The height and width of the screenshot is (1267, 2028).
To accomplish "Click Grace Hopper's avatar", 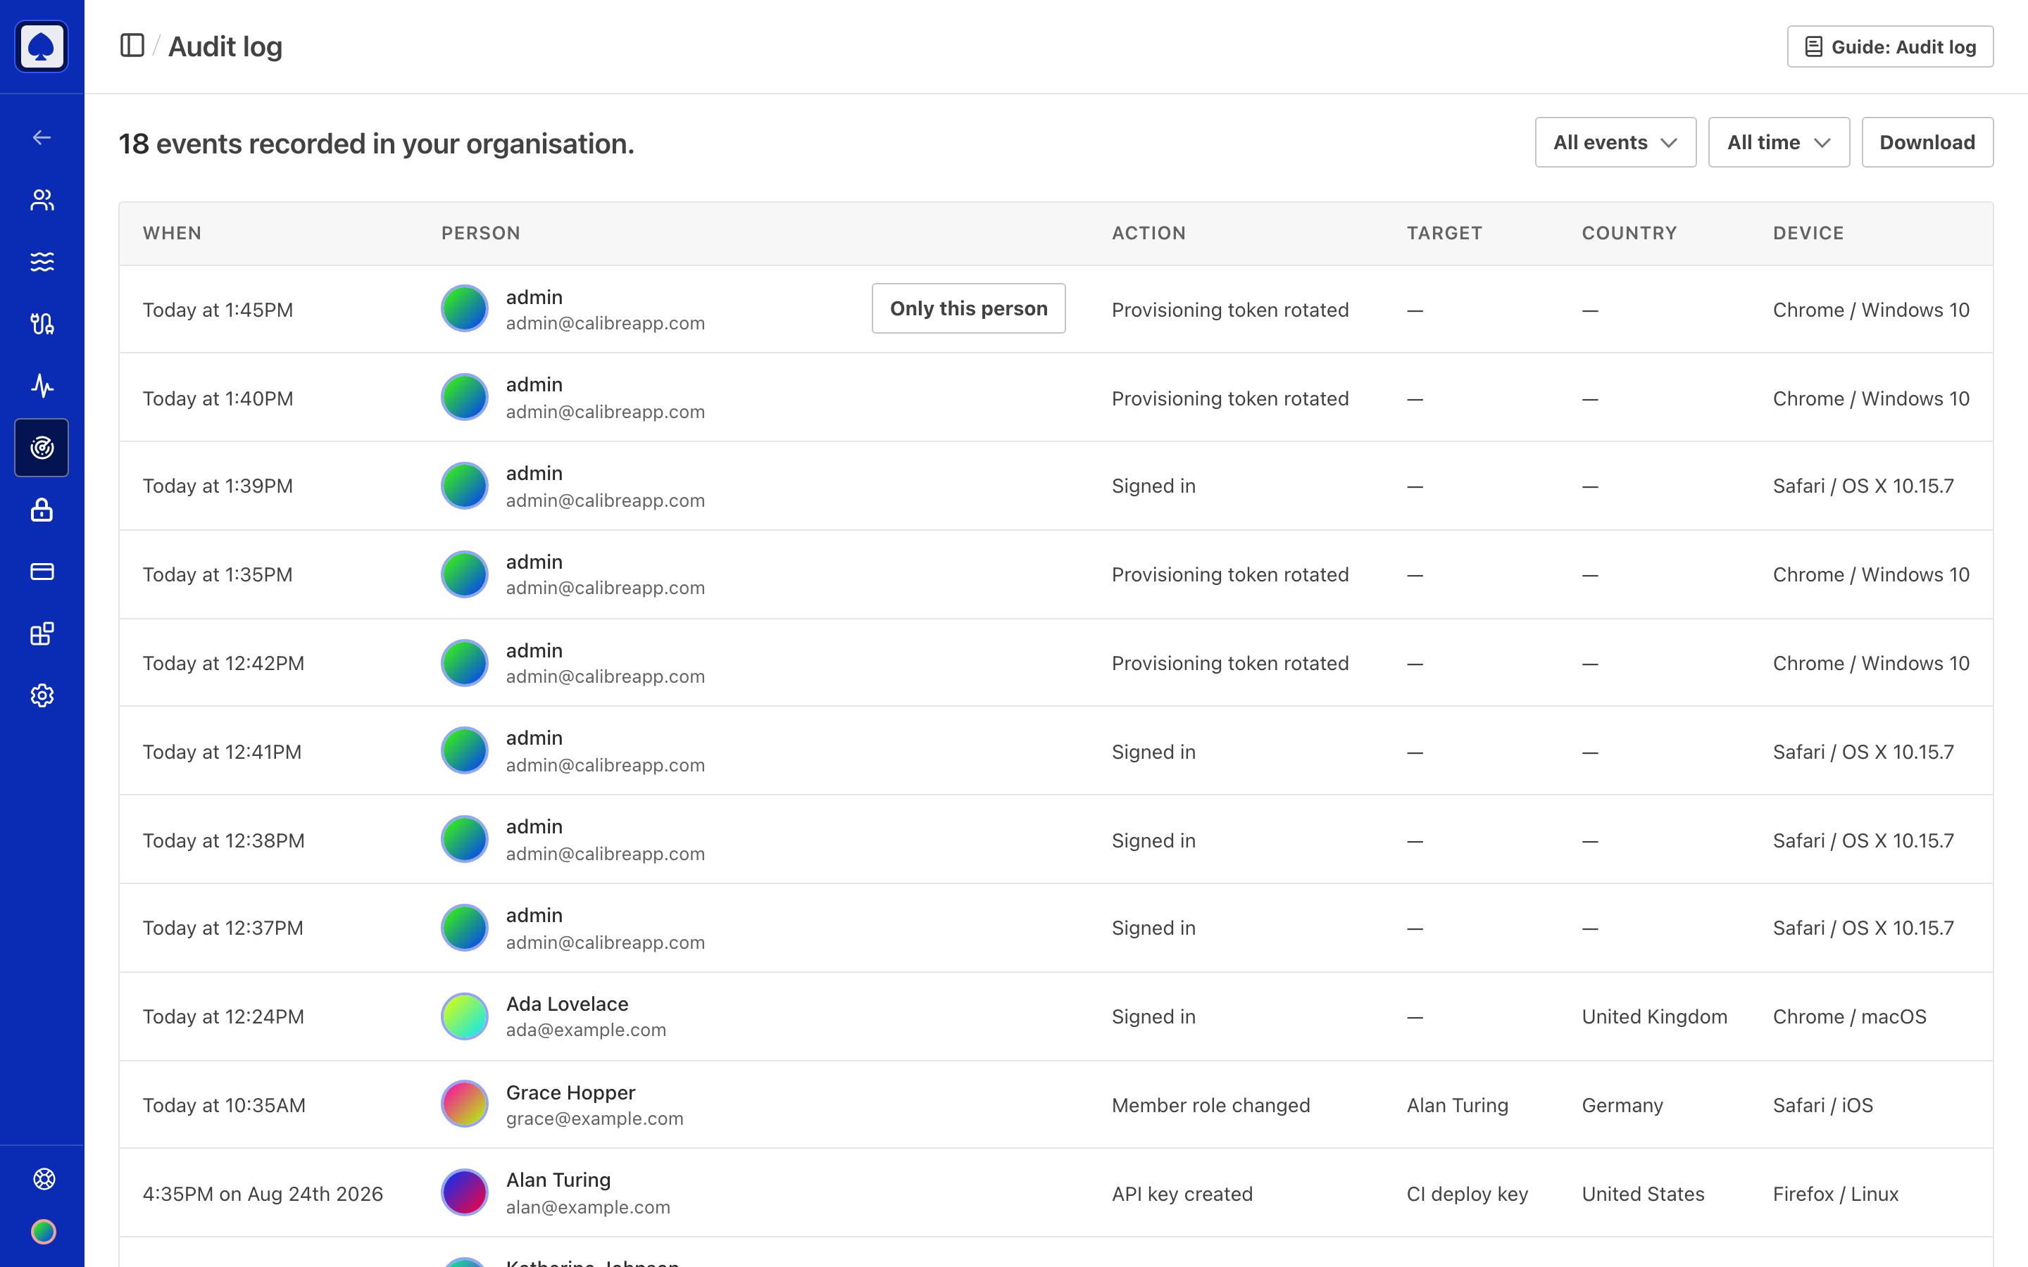I will 464,1104.
